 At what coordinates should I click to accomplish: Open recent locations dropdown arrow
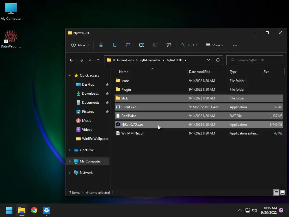tap(90, 60)
